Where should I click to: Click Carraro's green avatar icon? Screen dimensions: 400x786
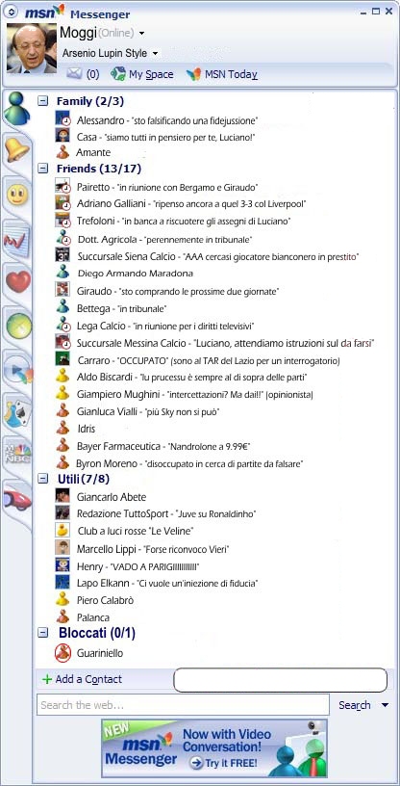tap(62, 359)
